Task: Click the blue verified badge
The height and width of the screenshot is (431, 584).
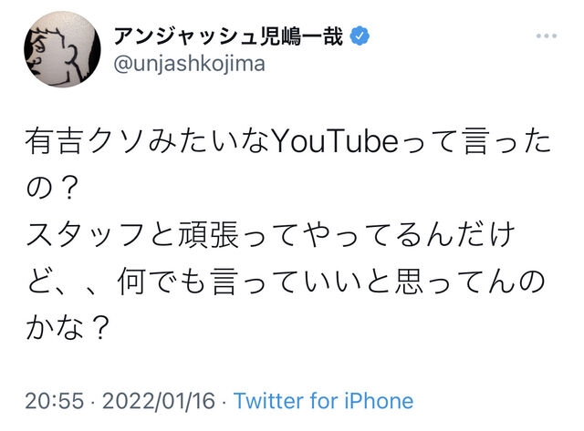Action: click(361, 36)
